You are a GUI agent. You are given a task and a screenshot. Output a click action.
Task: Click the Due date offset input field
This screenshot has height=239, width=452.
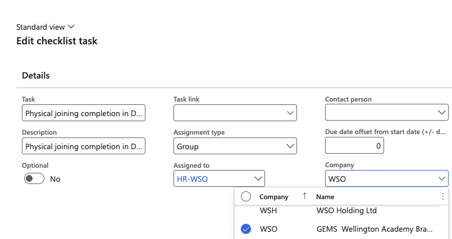click(354, 146)
